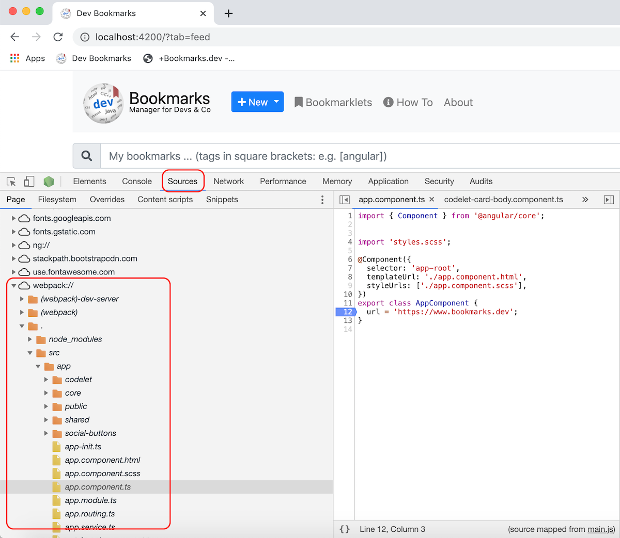620x538 pixels.
Task: Switch to the Elements tab
Action: pos(89,181)
